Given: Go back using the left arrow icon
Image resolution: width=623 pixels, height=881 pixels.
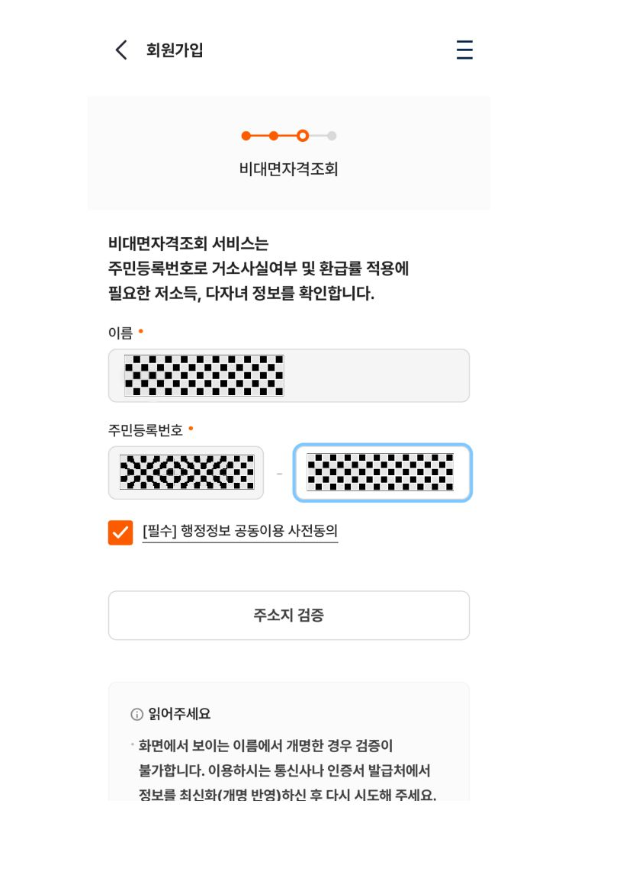Looking at the screenshot, I should [120, 50].
